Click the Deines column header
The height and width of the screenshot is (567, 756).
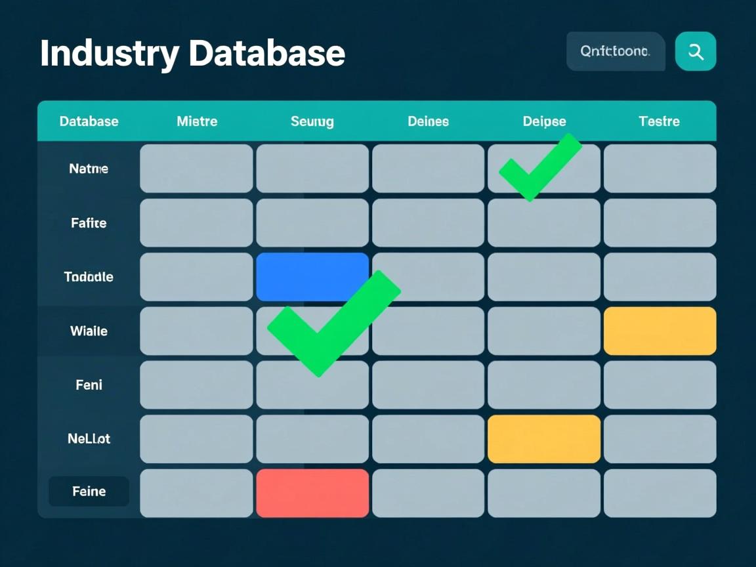[x=428, y=121]
